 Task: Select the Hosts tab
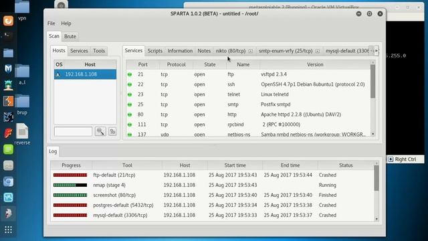pos(59,51)
